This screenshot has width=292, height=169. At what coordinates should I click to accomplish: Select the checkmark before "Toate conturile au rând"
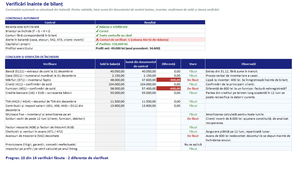(x=97, y=35)
